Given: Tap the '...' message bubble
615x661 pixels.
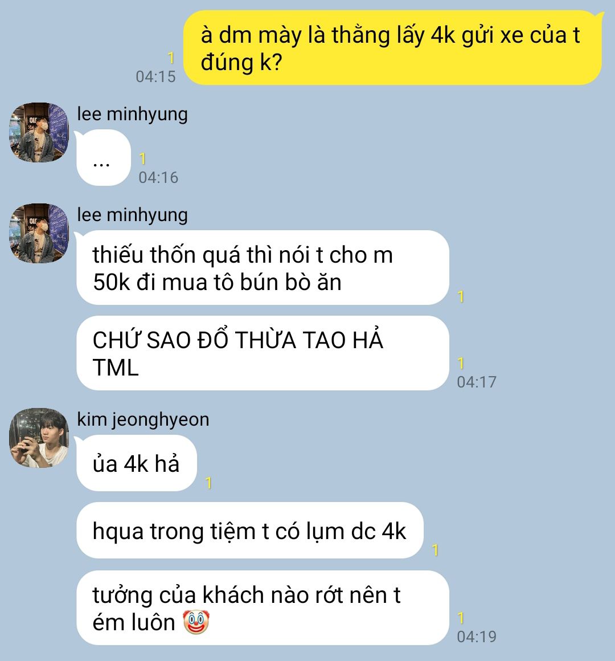Looking at the screenshot, I should point(103,158).
